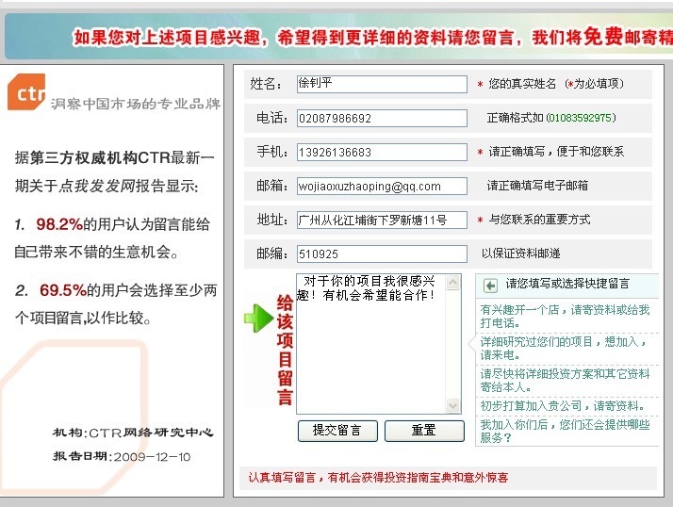The width and height of the screenshot is (673, 507).
Task: Click the up arrow of message scrollbar
Action: click(x=452, y=283)
